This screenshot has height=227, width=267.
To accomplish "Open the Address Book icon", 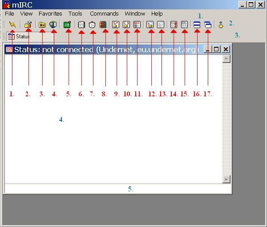I will click(x=81, y=25).
